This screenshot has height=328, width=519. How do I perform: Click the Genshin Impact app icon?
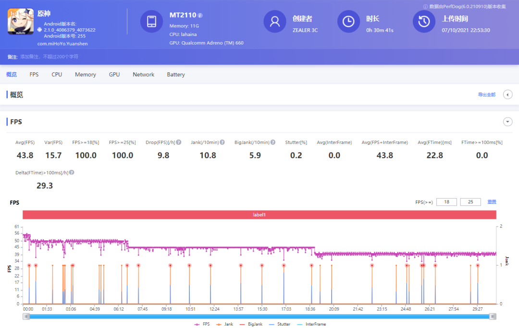[20, 22]
